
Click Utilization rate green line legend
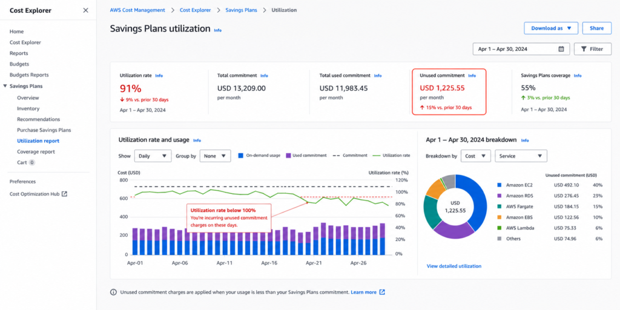[375, 156]
